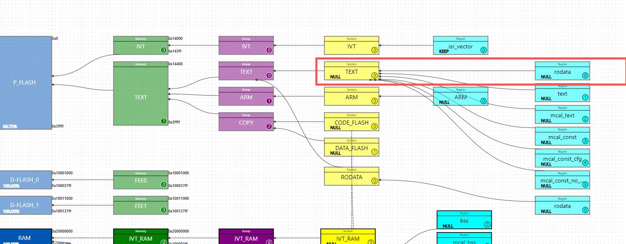Click index badge 0 on bss Region
The height and width of the screenshot is (244, 626).
(487, 224)
